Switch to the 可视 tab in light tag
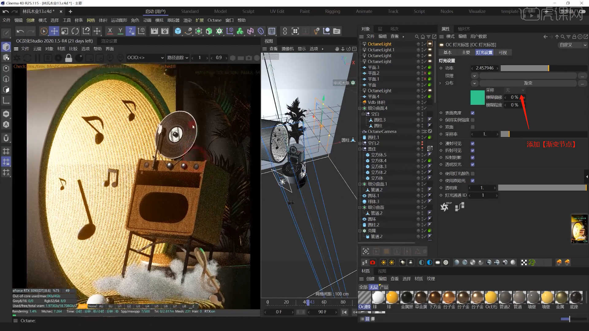The height and width of the screenshot is (331, 589). [502, 53]
